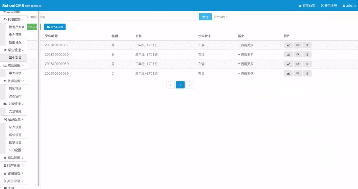This screenshot has height=189, width=358.
Task: Edit student 201800000088 record
Action: (x=298, y=73)
